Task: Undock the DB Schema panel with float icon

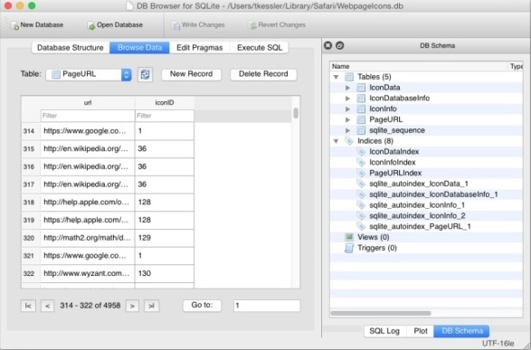Action: point(339,45)
